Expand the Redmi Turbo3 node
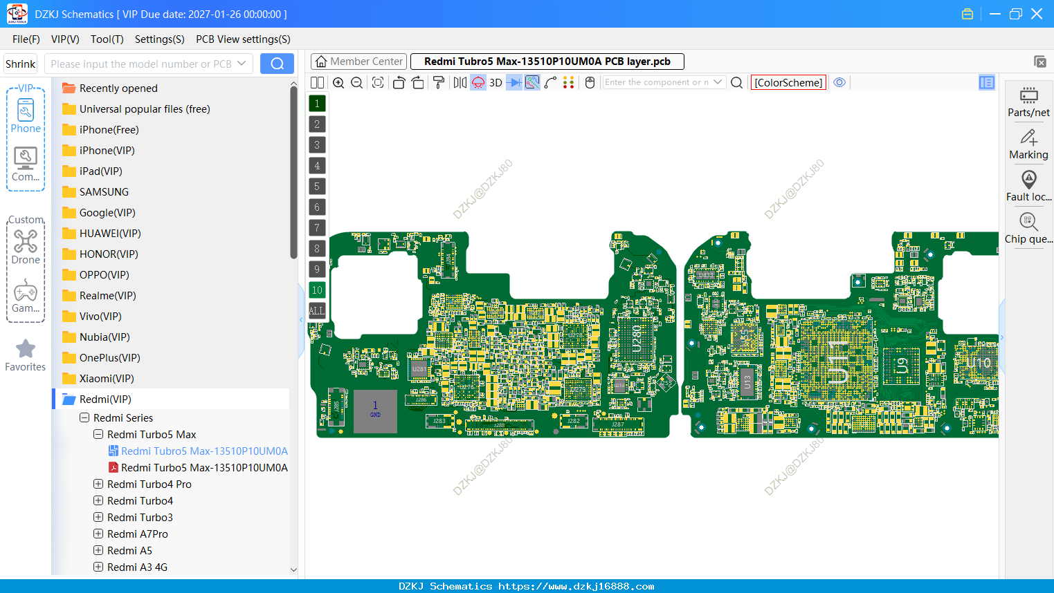Screen dimensions: 1054x593 (x=98, y=517)
